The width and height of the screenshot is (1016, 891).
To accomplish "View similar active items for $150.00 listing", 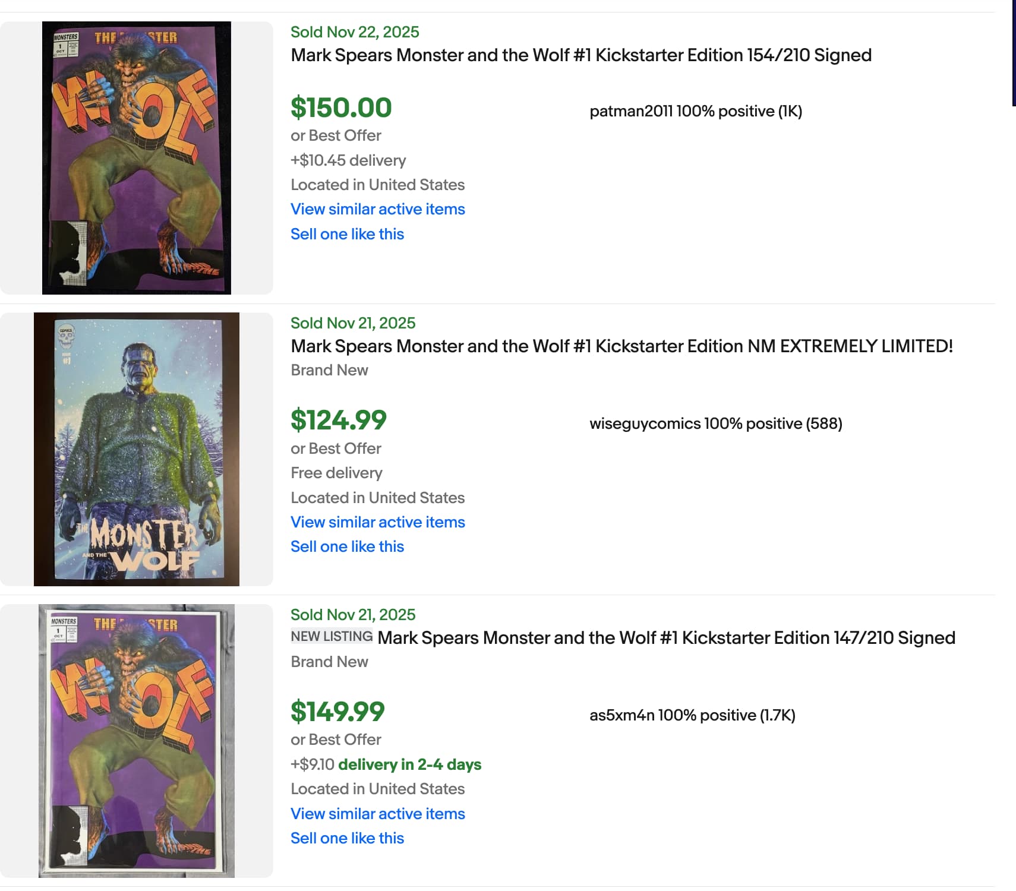I will (377, 209).
